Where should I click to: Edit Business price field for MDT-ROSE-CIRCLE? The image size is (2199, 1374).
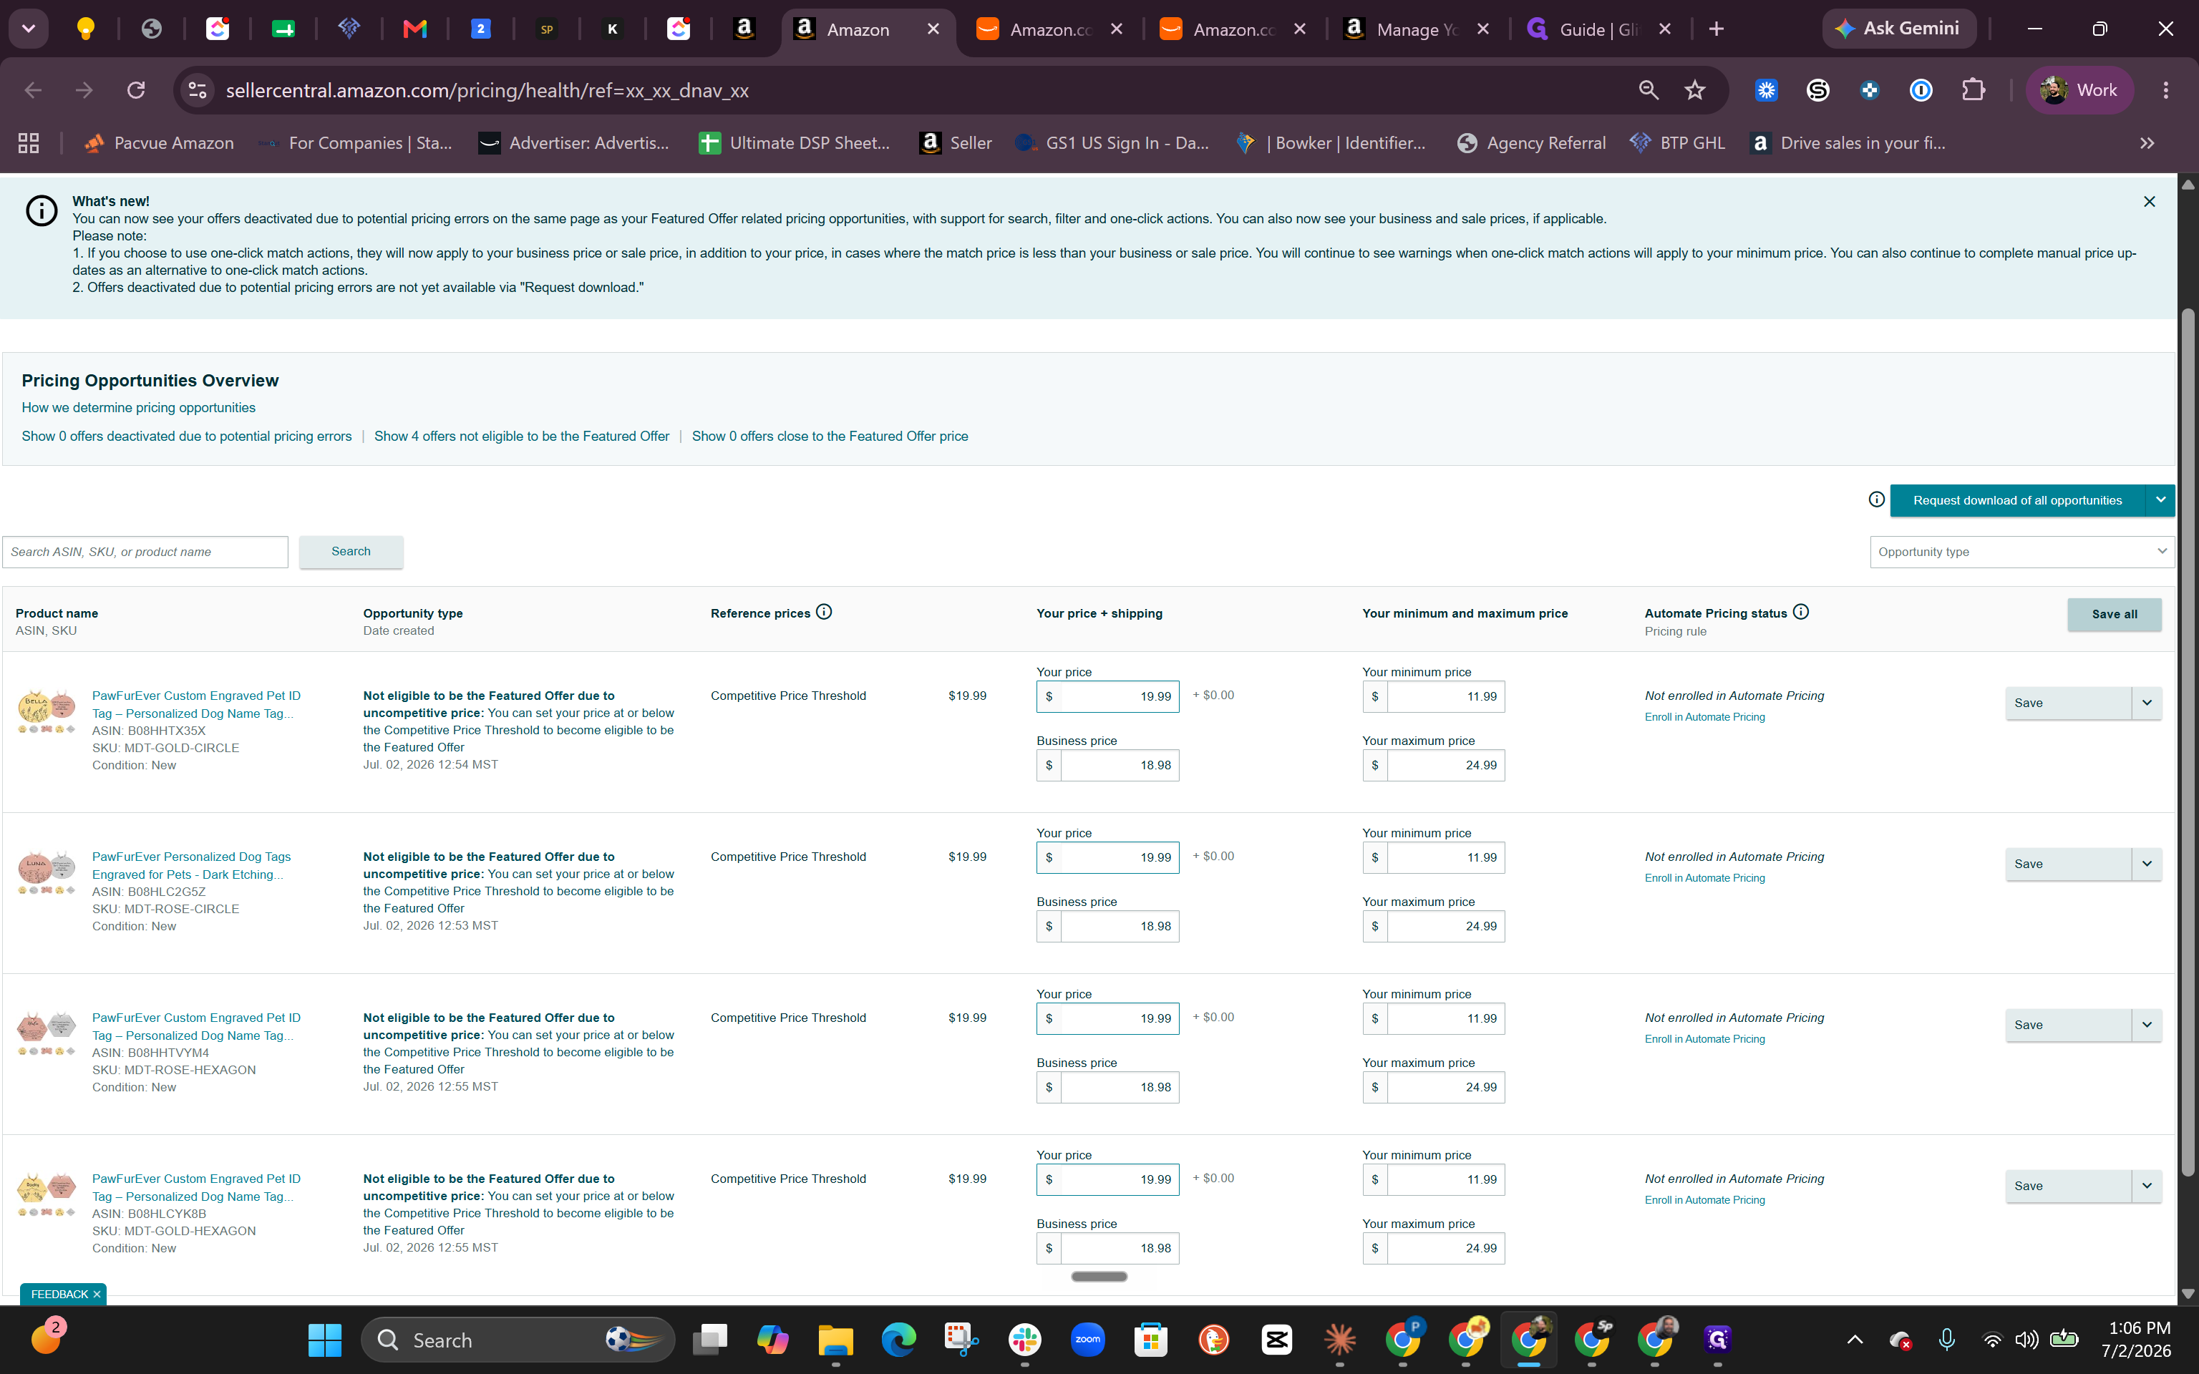(1107, 926)
